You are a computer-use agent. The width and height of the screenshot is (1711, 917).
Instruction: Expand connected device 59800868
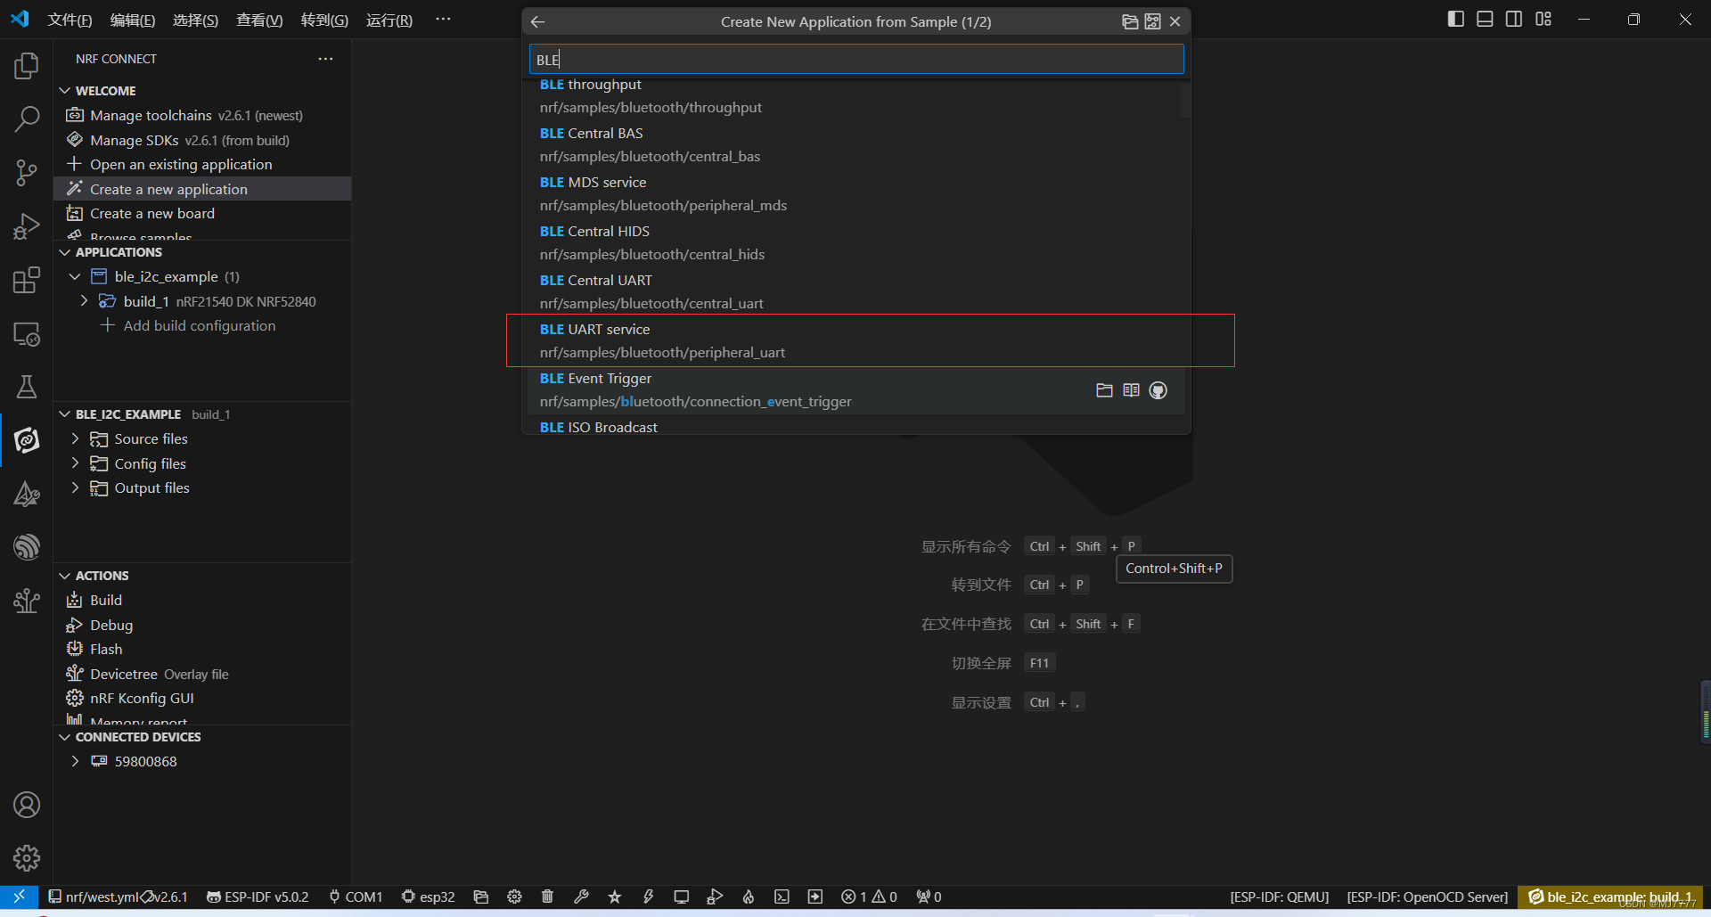click(x=75, y=761)
